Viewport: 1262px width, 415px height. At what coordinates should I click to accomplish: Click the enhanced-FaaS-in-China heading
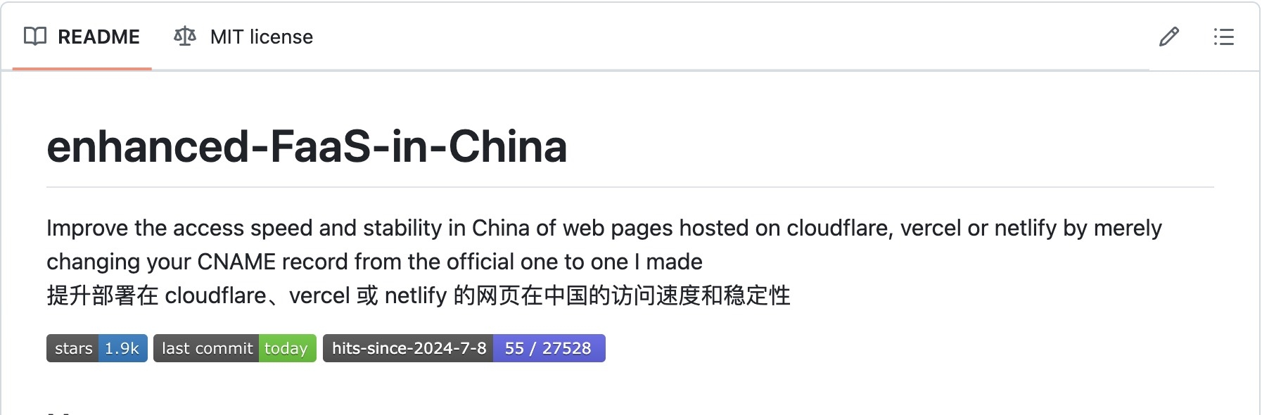(307, 146)
